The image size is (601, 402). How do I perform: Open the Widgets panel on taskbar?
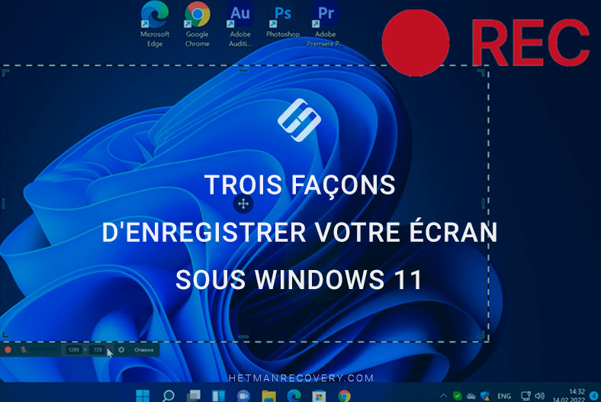(x=218, y=395)
